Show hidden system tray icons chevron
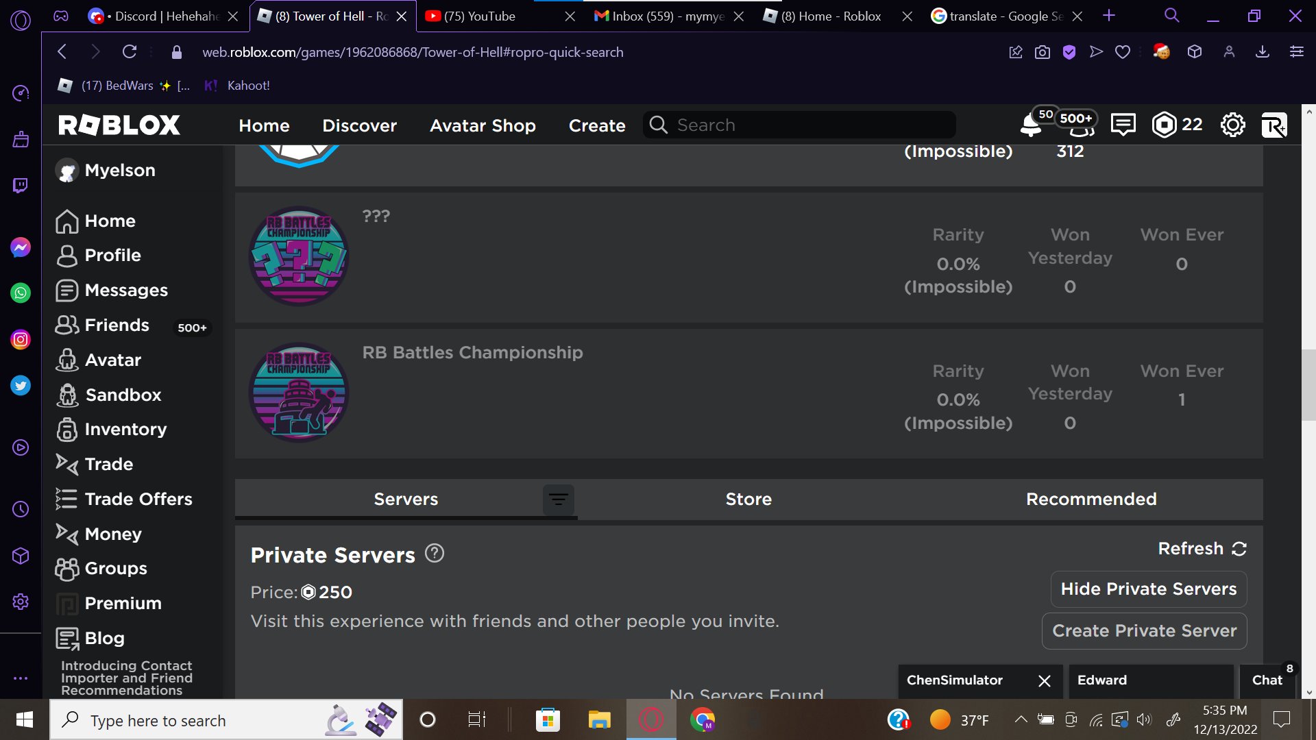This screenshot has width=1316, height=740. [x=1021, y=719]
